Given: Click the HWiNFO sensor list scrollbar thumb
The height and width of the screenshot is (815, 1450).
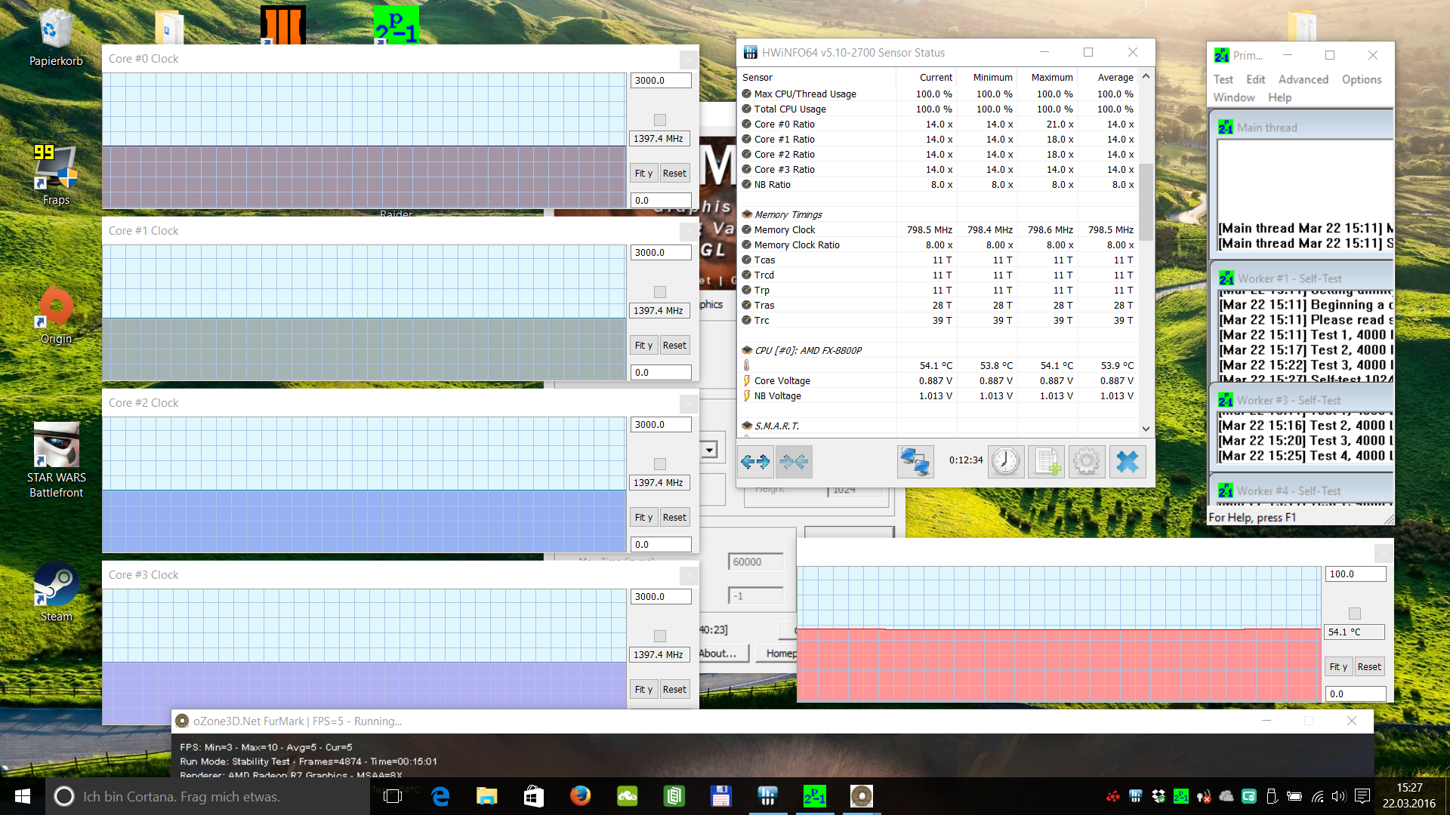Looking at the screenshot, I should point(1146,201).
